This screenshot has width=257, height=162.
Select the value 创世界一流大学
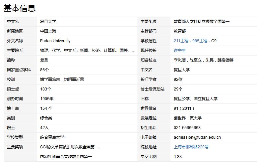pyautogui.click(x=188, y=118)
